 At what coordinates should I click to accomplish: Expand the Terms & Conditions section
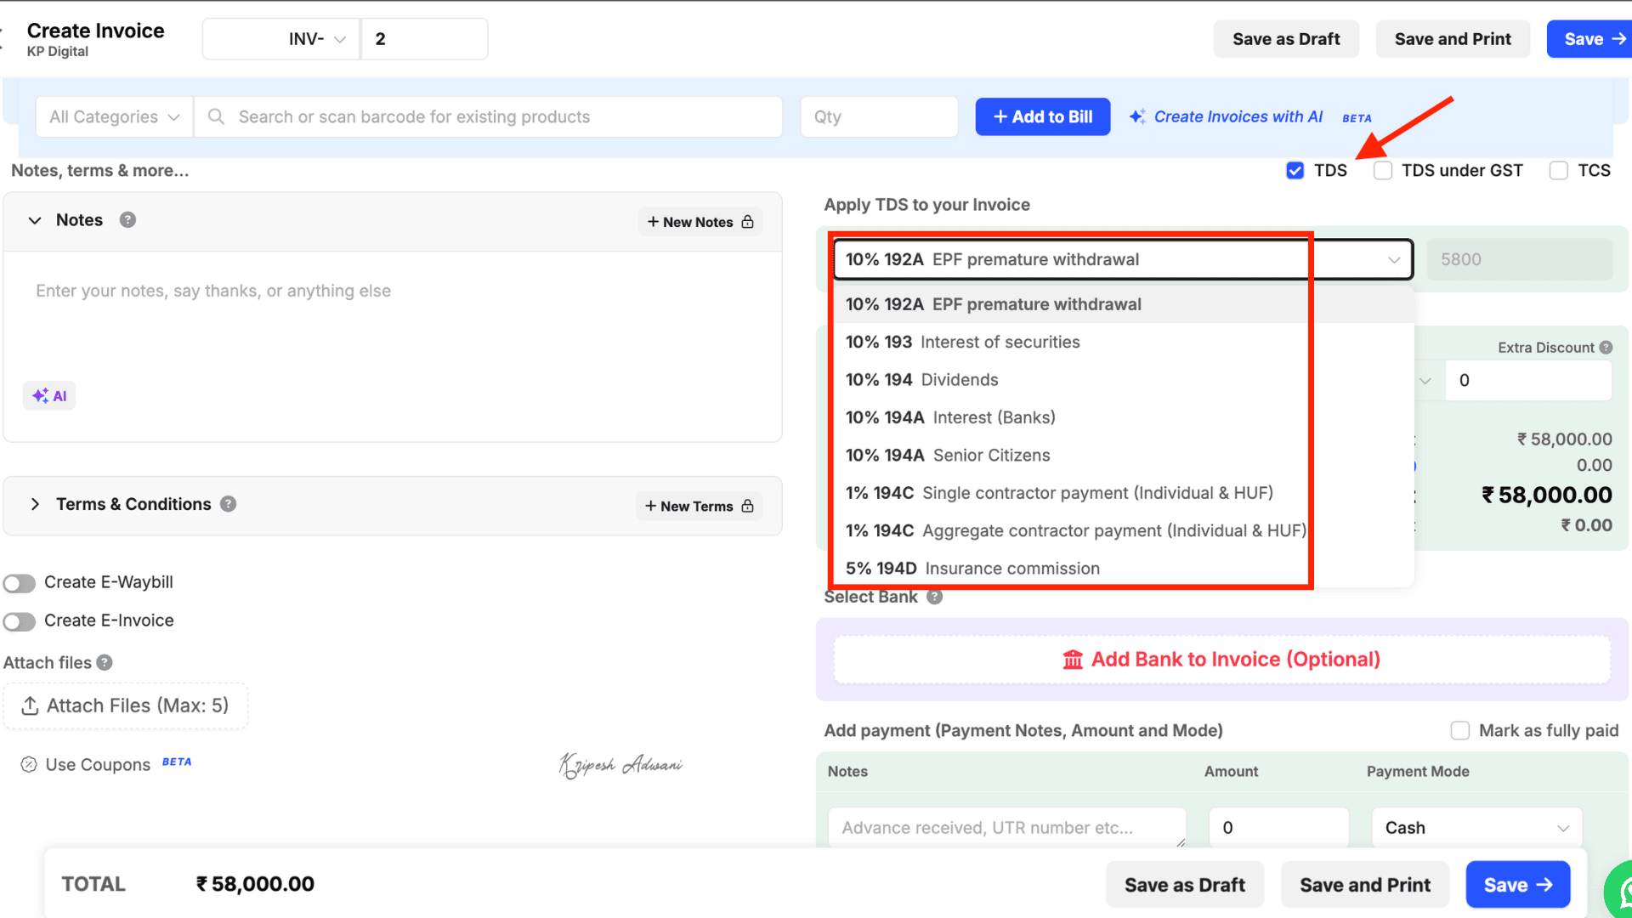click(x=35, y=504)
